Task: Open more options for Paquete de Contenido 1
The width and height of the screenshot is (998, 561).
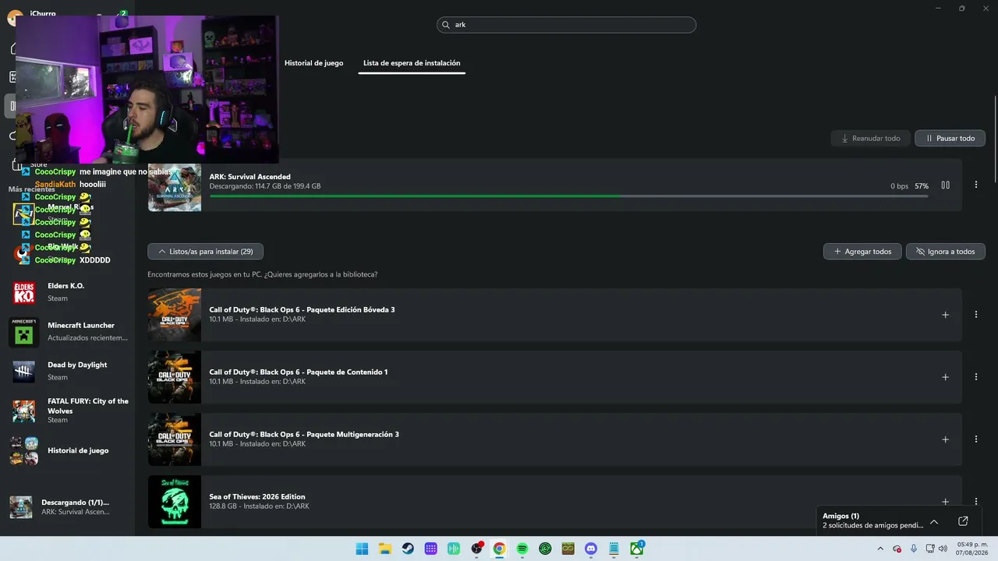Action: click(976, 377)
